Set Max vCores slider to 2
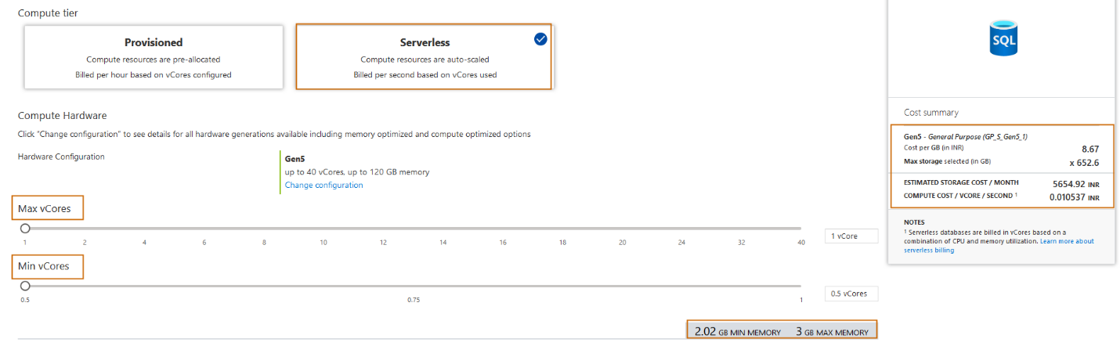Image resolution: width=1120 pixels, height=346 pixels. (x=85, y=229)
